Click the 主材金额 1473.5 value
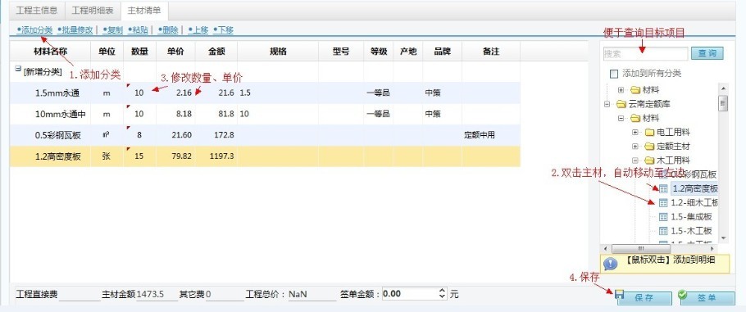The image size is (746, 312). point(150,295)
